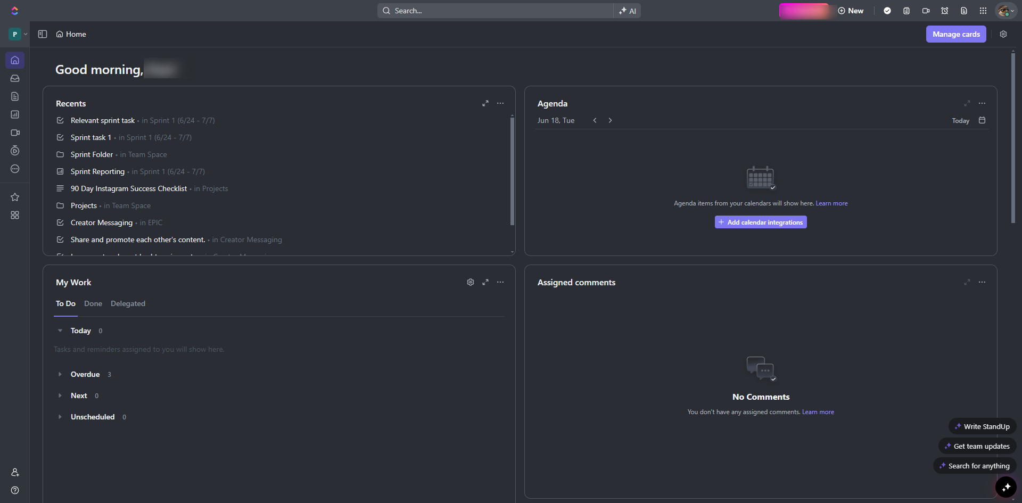Open 90 Day Instagram Success Checklist

tap(129, 188)
